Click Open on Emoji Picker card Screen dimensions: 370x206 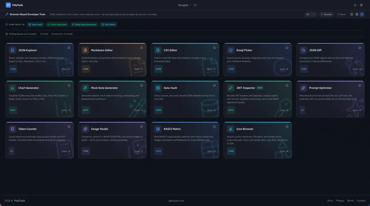284,69
